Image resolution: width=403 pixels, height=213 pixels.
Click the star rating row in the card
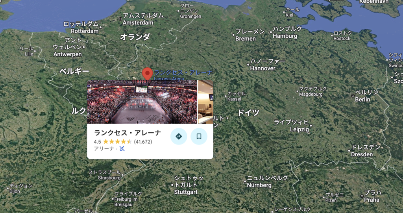click(123, 141)
